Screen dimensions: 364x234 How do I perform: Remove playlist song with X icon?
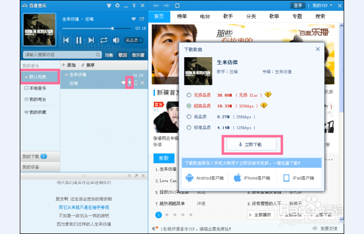pos(142,83)
